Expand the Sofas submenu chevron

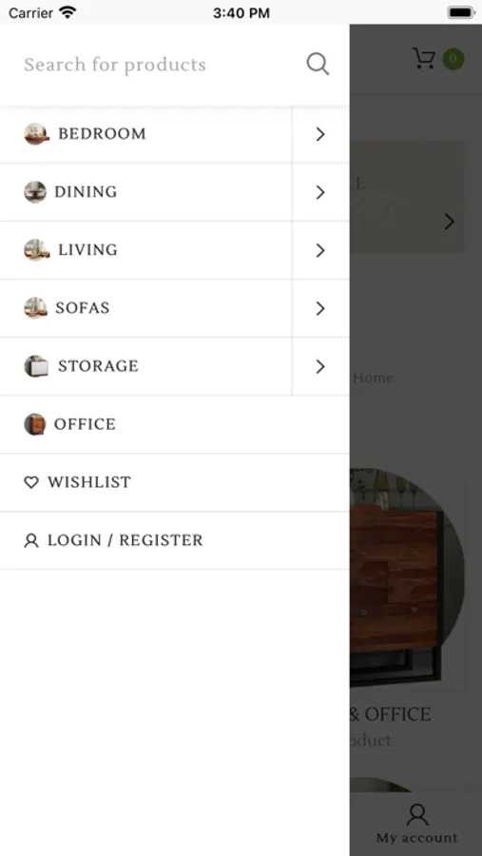320,308
